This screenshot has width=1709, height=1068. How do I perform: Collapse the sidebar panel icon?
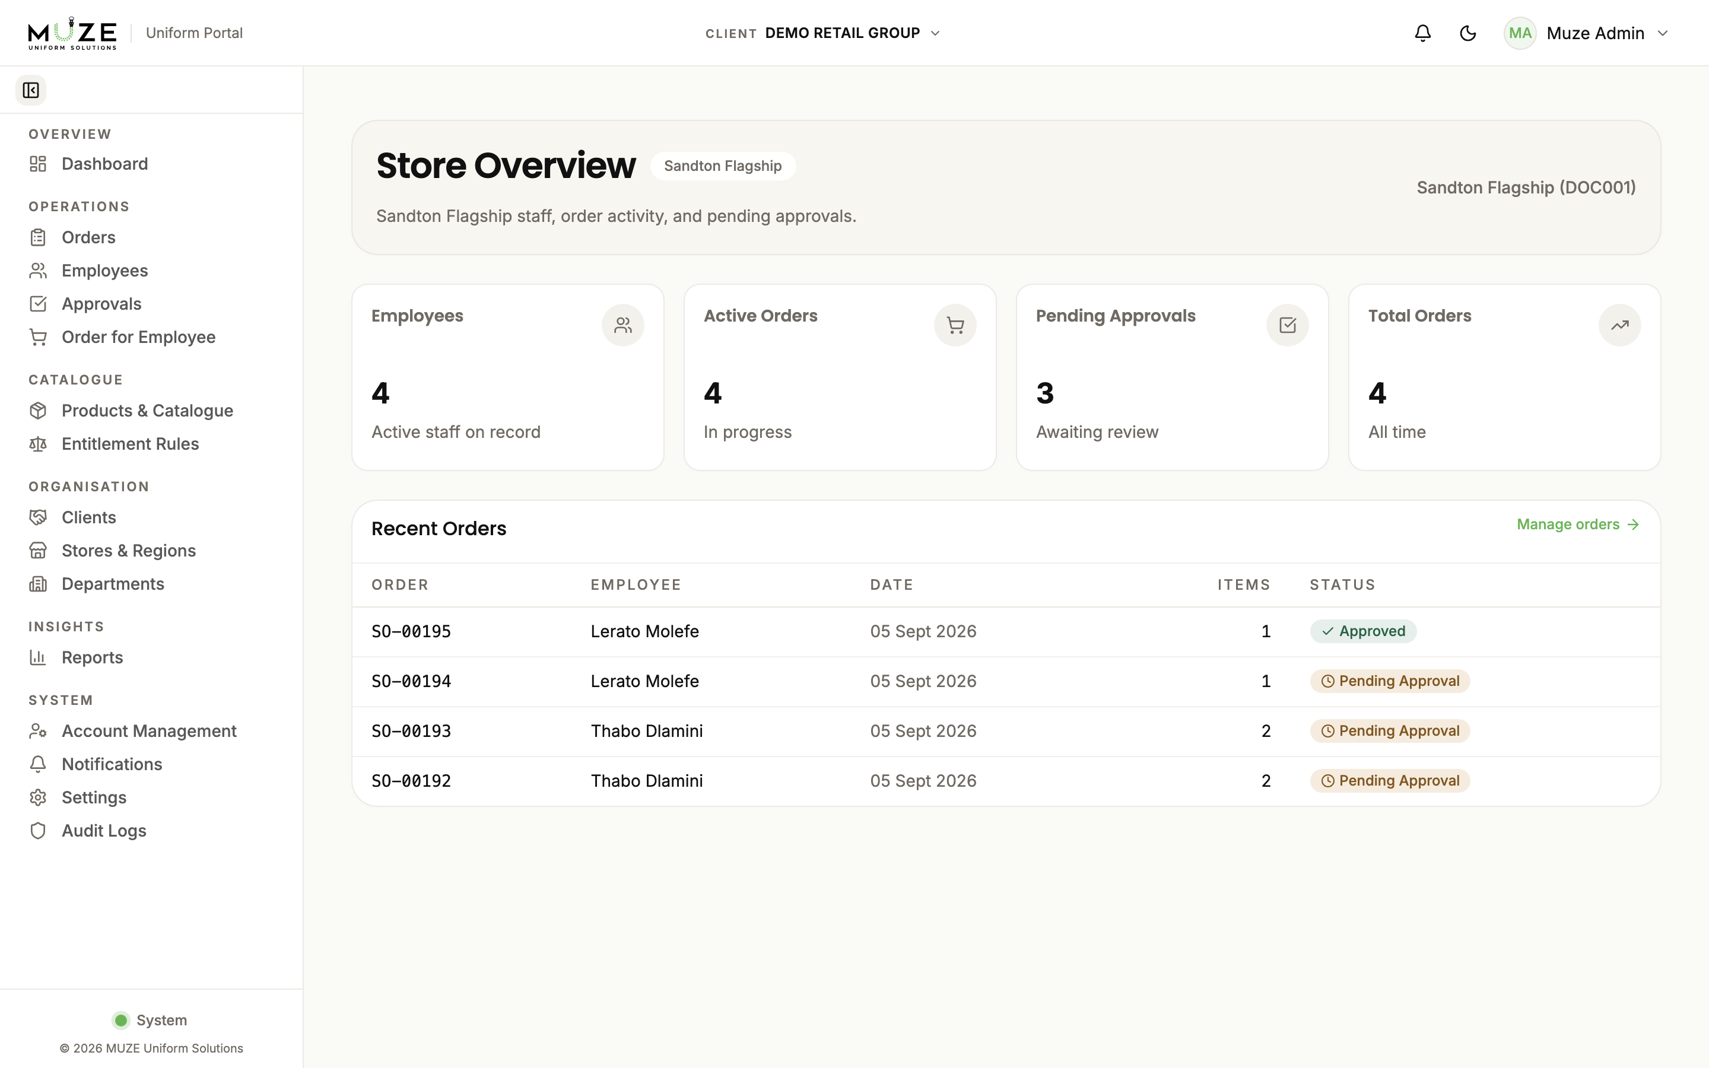[30, 90]
